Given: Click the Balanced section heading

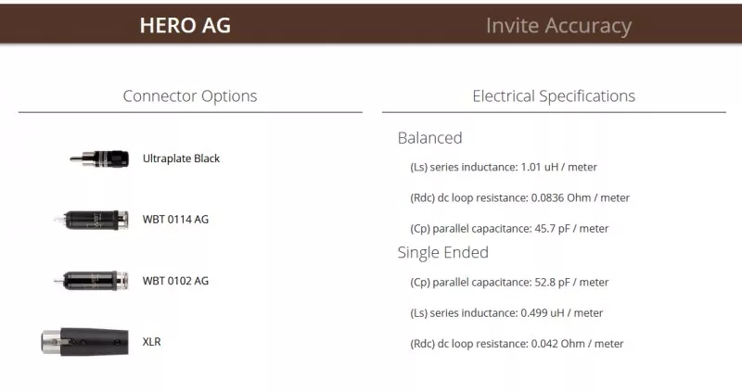Looking at the screenshot, I should coord(429,138).
